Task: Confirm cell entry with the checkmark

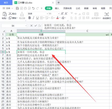Action: click(36, 26)
